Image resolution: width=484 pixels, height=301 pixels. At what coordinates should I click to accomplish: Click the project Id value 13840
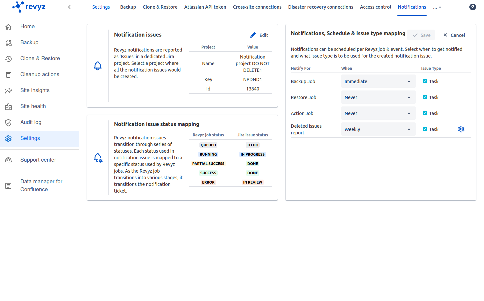click(253, 89)
